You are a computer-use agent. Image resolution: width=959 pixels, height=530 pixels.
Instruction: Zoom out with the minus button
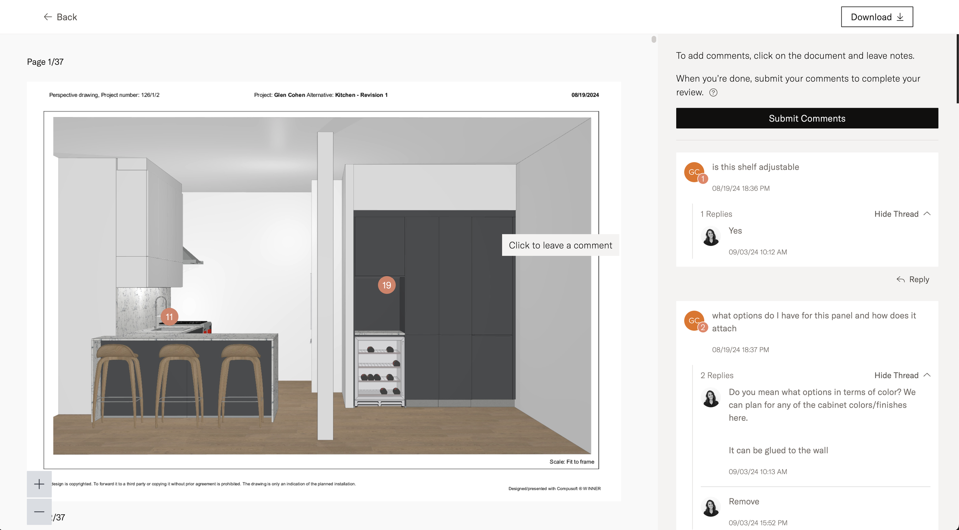coord(39,512)
